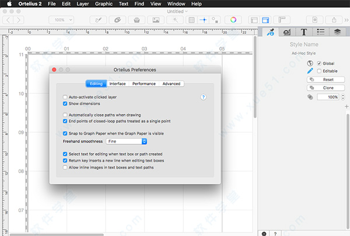Click the plus add button in inspector
Viewport: 350px width, 236px height.
(x=346, y=106)
